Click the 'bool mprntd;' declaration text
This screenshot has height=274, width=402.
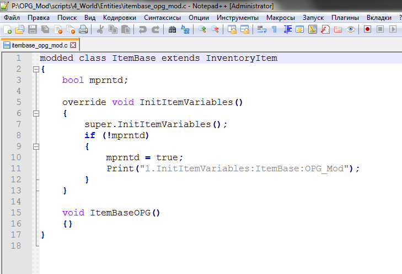point(95,80)
